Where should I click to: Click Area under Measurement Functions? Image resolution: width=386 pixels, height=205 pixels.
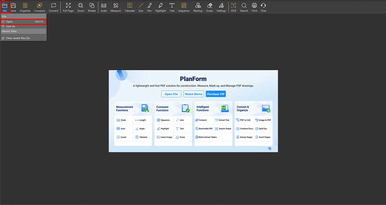(x=121, y=129)
